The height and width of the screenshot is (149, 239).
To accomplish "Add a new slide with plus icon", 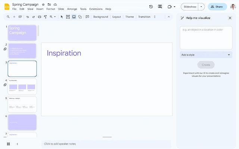I will tap(14, 17).
